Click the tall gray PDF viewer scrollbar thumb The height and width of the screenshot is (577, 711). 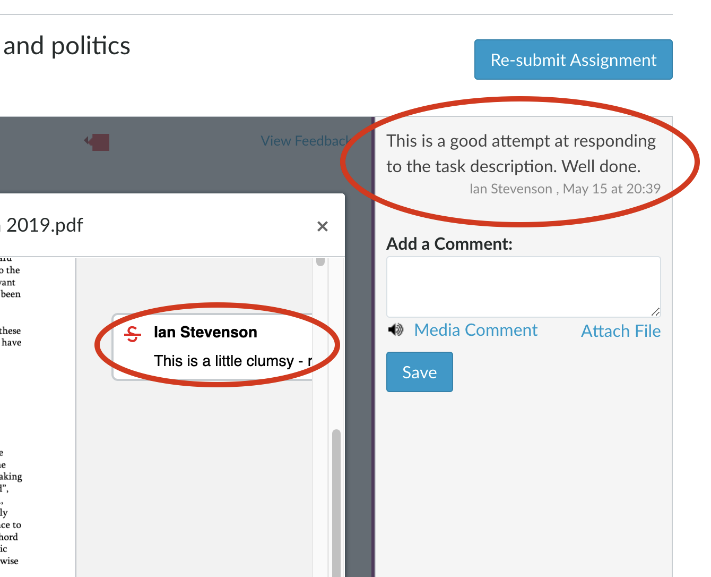tap(336, 499)
